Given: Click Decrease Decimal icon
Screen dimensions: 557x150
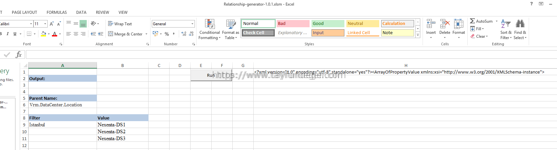Looking at the screenshot, I should 191,34.
